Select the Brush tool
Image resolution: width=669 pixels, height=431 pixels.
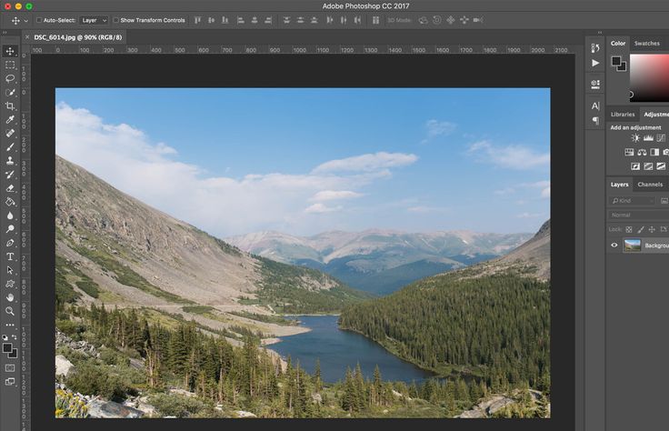click(x=10, y=146)
